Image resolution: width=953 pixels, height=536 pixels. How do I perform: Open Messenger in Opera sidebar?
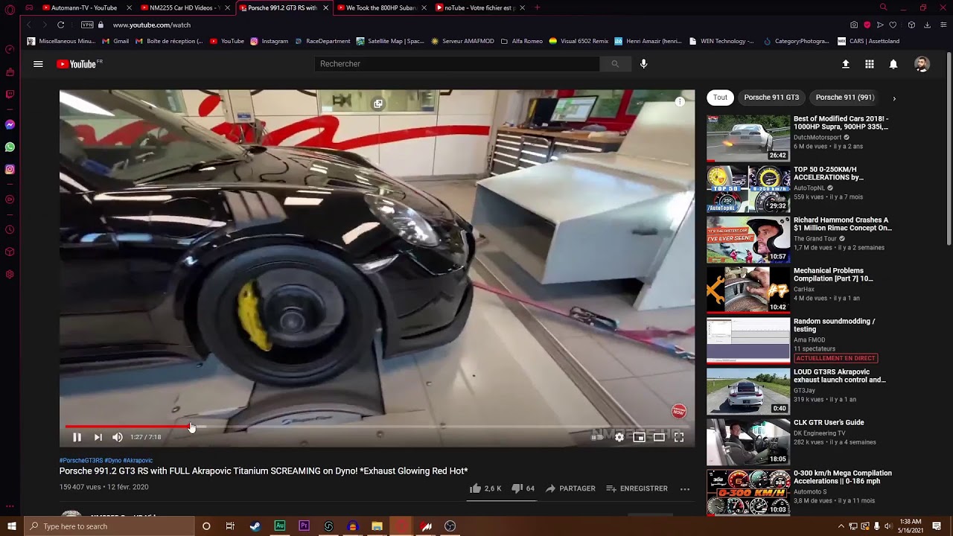click(x=10, y=124)
